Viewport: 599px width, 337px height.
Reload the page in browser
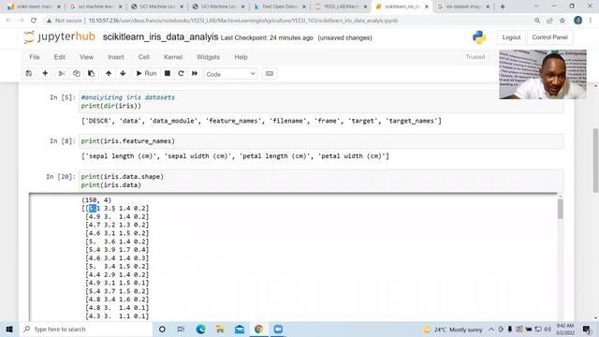tap(34, 21)
